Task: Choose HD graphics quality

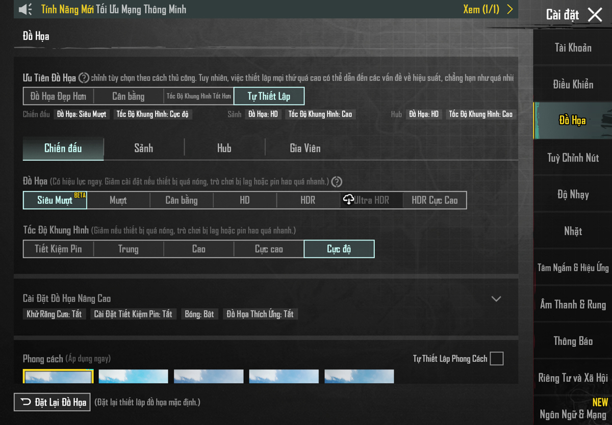Action: coord(245,200)
